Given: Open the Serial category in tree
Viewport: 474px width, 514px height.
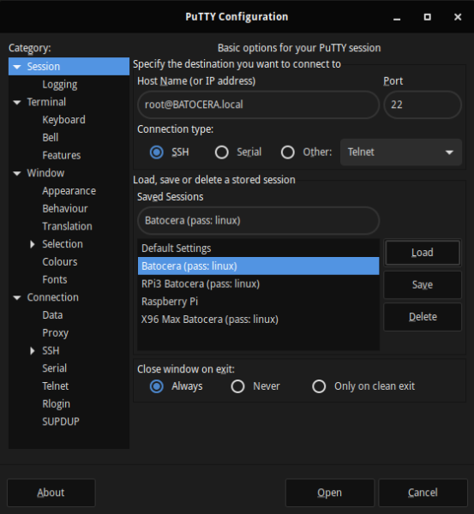Looking at the screenshot, I should click(55, 368).
